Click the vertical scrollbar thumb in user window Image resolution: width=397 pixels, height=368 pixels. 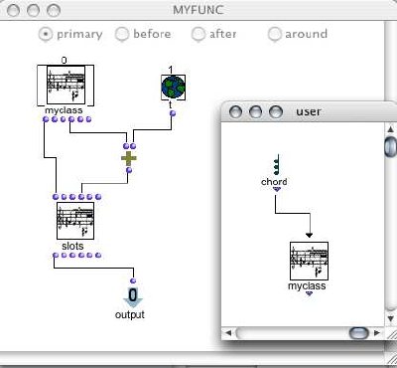coord(391,146)
